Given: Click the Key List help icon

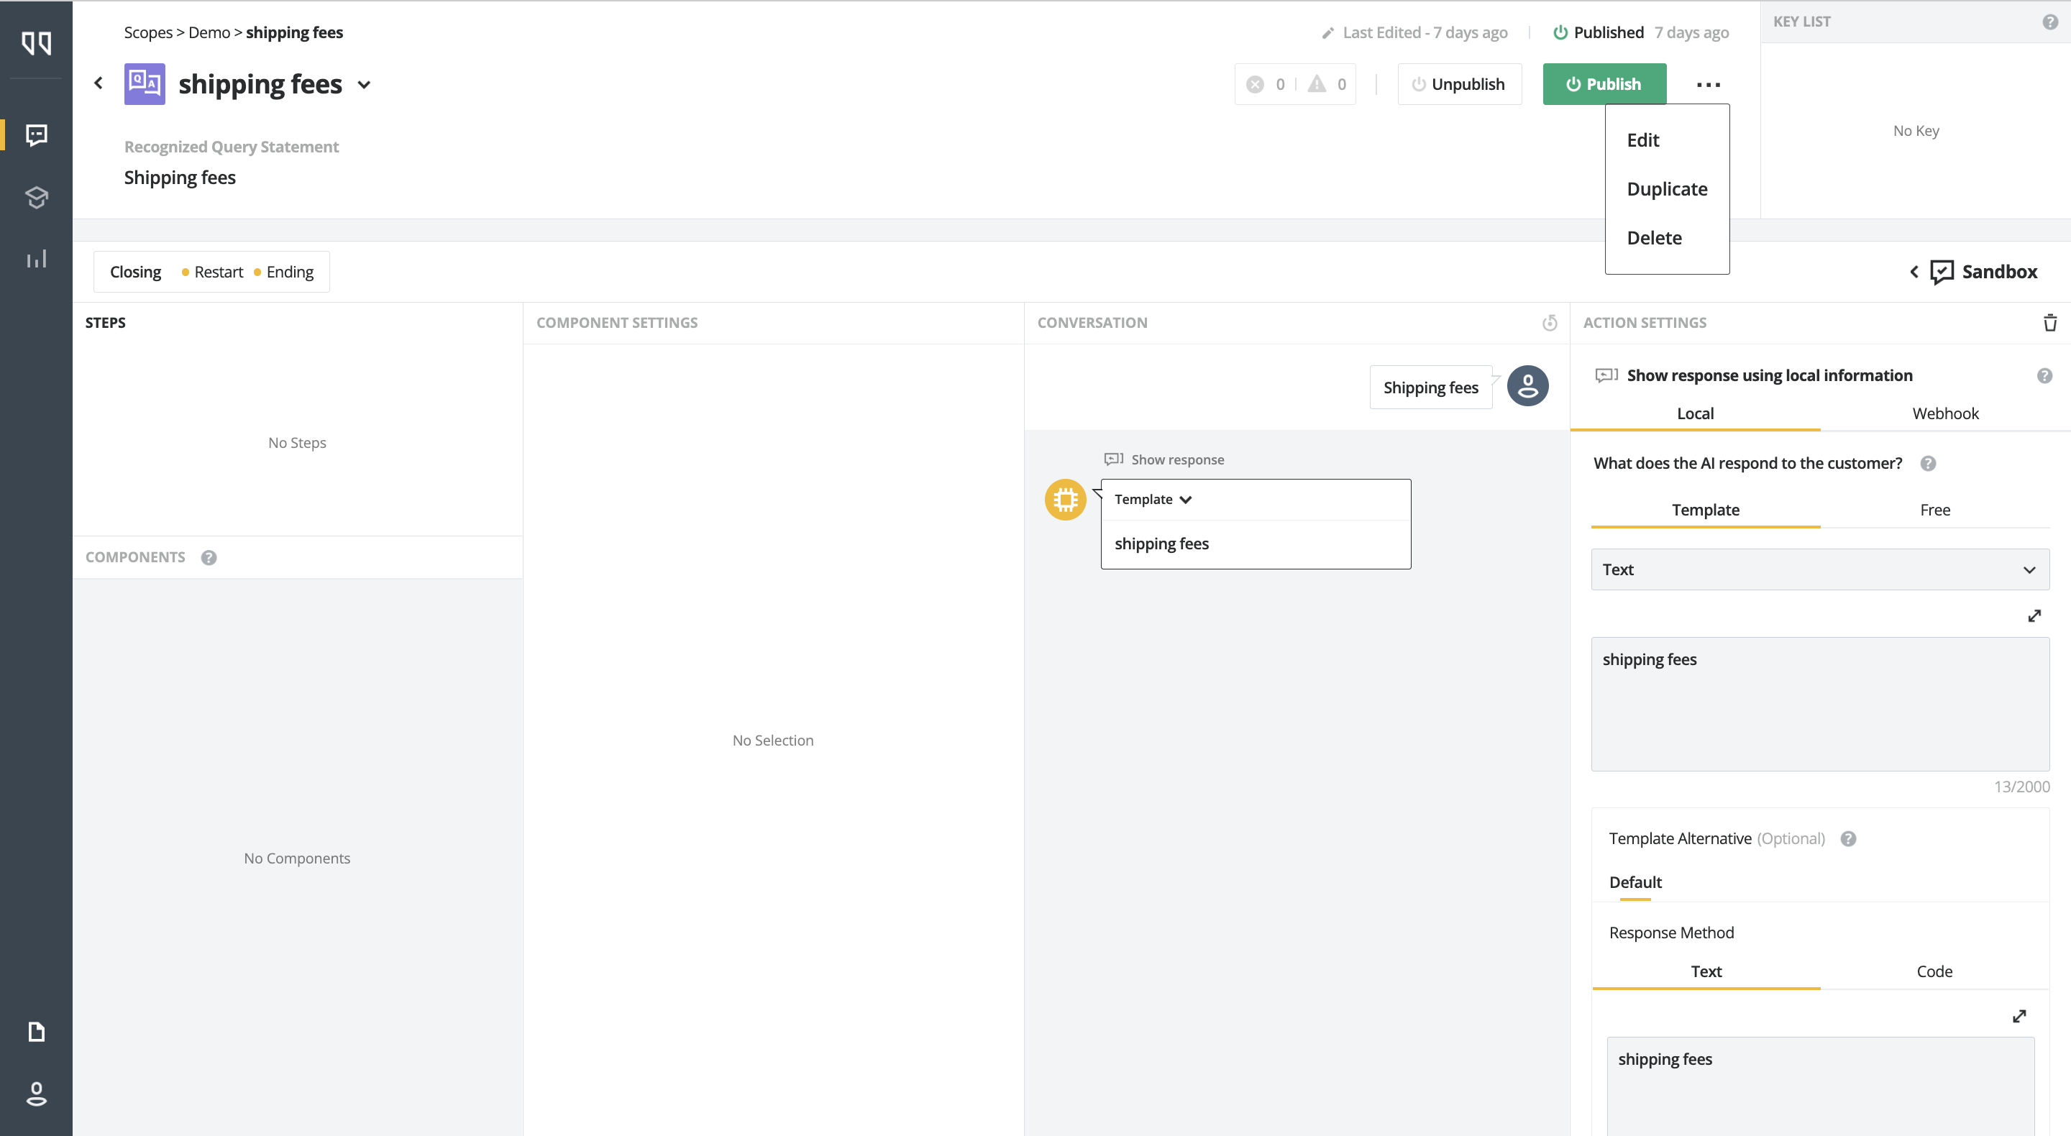Looking at the screenshot, I should tap(2049, 22).
